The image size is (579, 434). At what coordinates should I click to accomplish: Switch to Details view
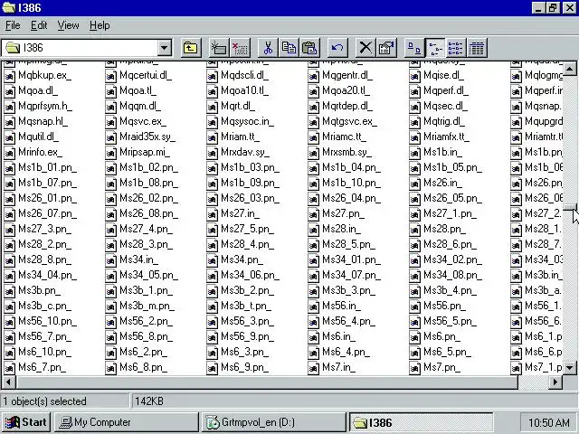477,48
